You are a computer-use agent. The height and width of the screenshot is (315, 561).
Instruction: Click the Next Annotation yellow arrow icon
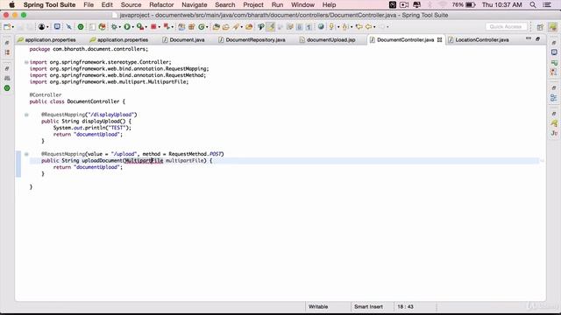click(x=331, y=27)
